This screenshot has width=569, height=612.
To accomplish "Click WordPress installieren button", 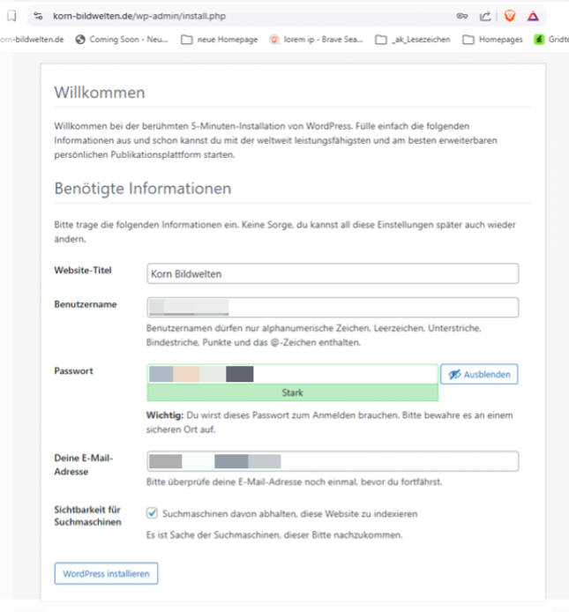I will [x=106, y=573].
